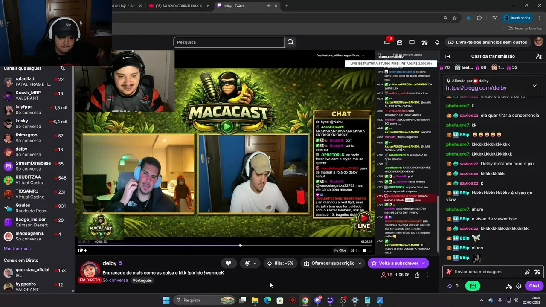Screen dimensions: 546x307
Task: Open rafaeliztt channel in sidebar
Action: click(36, 82)
